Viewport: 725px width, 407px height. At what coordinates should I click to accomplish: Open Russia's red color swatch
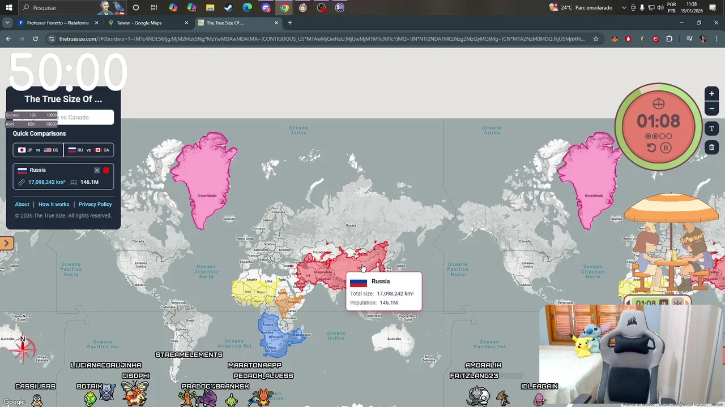tap(106, 170)
